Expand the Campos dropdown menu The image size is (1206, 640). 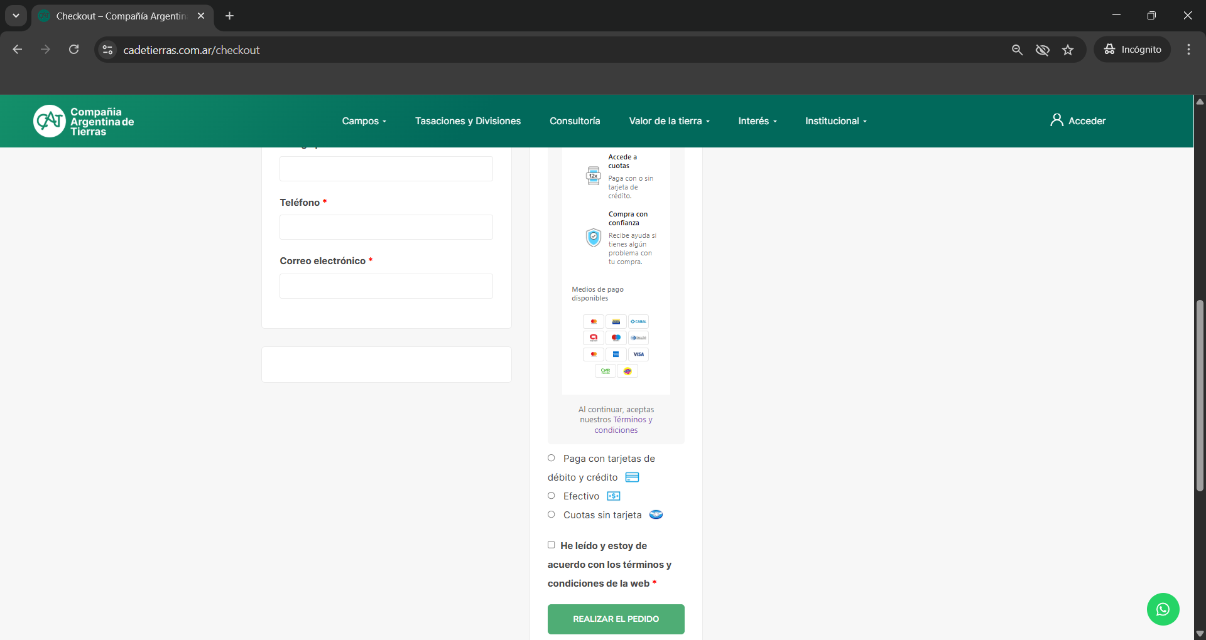364,121
